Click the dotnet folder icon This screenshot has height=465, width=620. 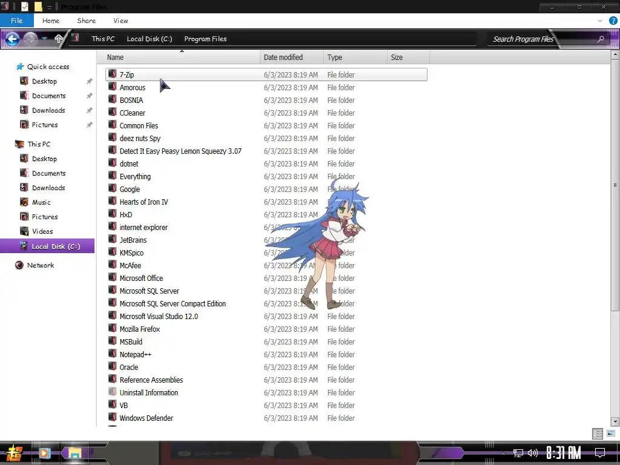(x=112, y=163)
